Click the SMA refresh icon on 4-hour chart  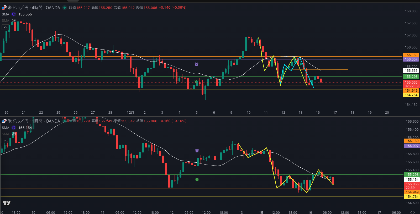(x=14, y=14)
